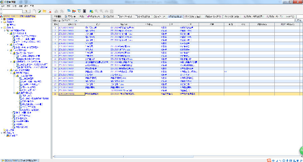Collapse the root project node in the tree

coord(1,16)
